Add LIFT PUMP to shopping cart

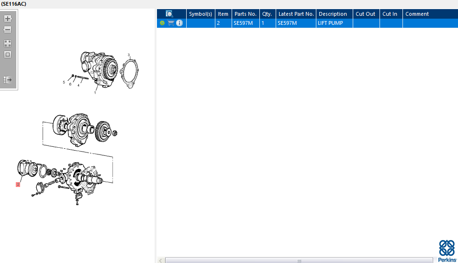tap(171, 23)
